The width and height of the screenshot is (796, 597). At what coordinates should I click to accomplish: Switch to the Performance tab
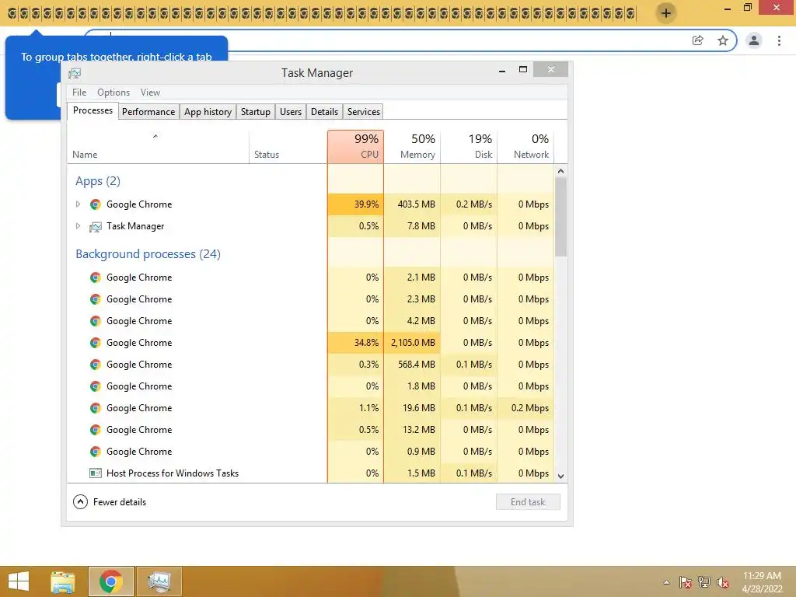click(148, 112)
